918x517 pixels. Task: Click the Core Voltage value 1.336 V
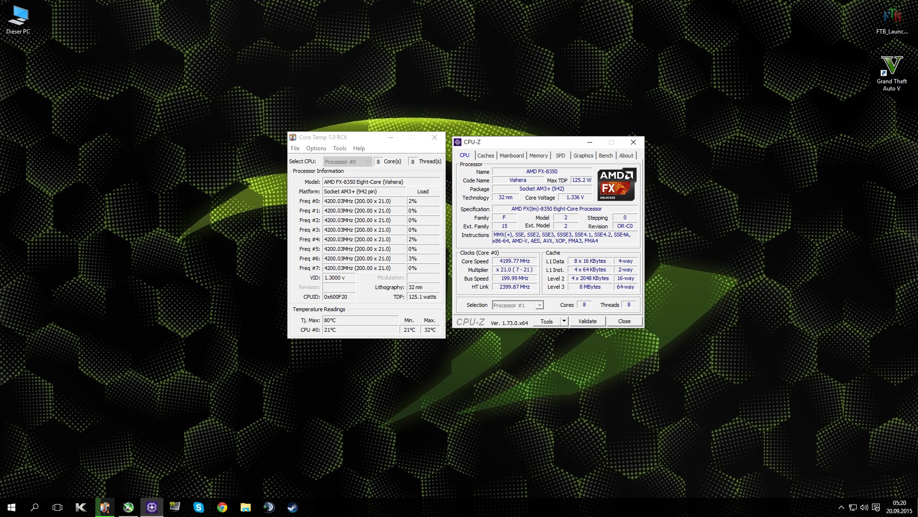coord(575,198)
